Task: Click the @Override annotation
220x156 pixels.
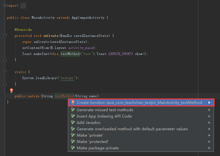Action: pyautogui.click(x=23, y=30)
